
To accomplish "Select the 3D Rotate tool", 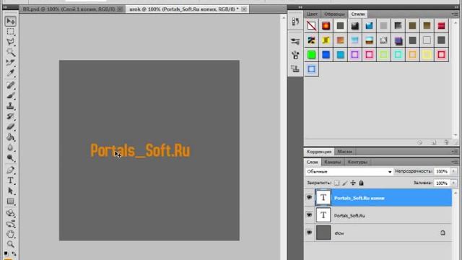I will pos(11,213).
